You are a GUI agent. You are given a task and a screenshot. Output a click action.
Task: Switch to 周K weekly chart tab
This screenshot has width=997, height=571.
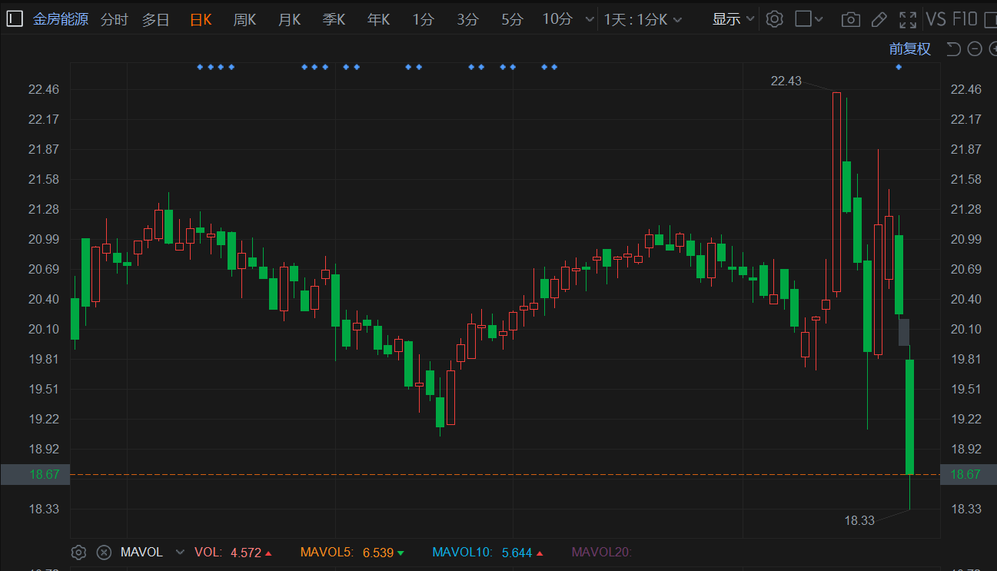tap(244, 19)
